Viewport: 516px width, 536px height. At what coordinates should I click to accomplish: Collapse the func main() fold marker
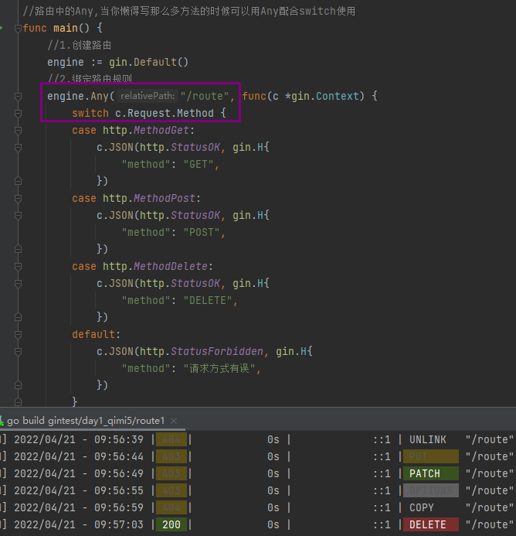tap(19, 29)
